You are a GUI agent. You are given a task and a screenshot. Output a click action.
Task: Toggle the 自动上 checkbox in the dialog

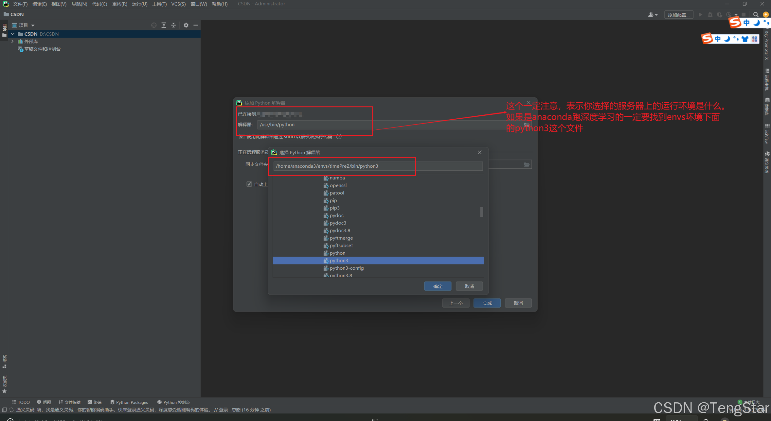[249, 184]
